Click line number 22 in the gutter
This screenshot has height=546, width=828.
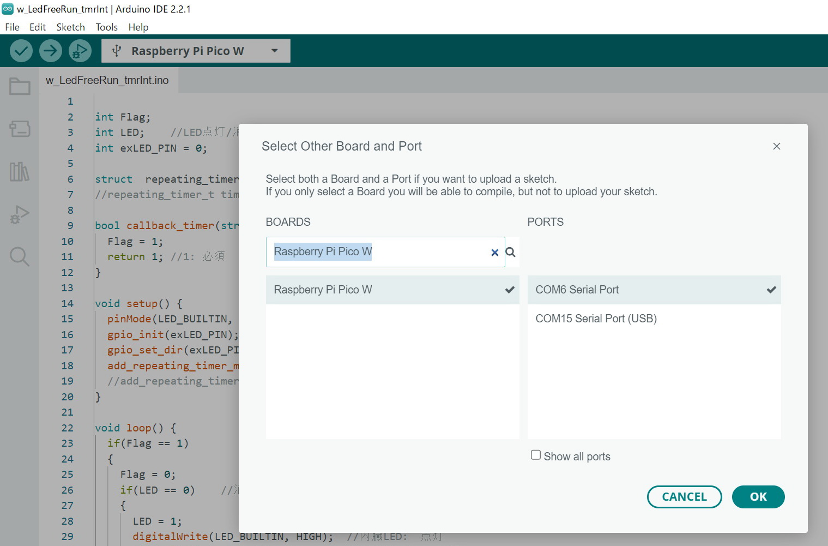point(67,428)
